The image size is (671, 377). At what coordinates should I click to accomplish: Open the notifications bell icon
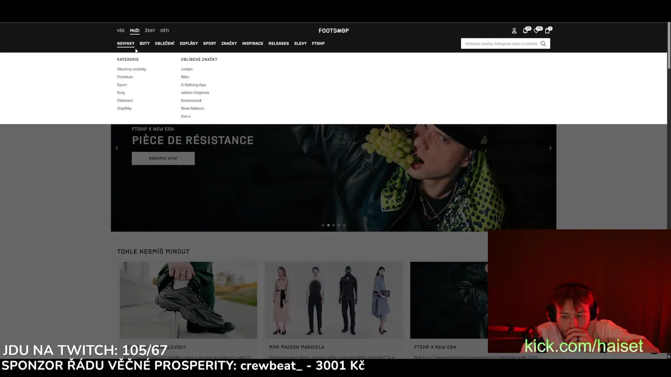tap(525, 30)
